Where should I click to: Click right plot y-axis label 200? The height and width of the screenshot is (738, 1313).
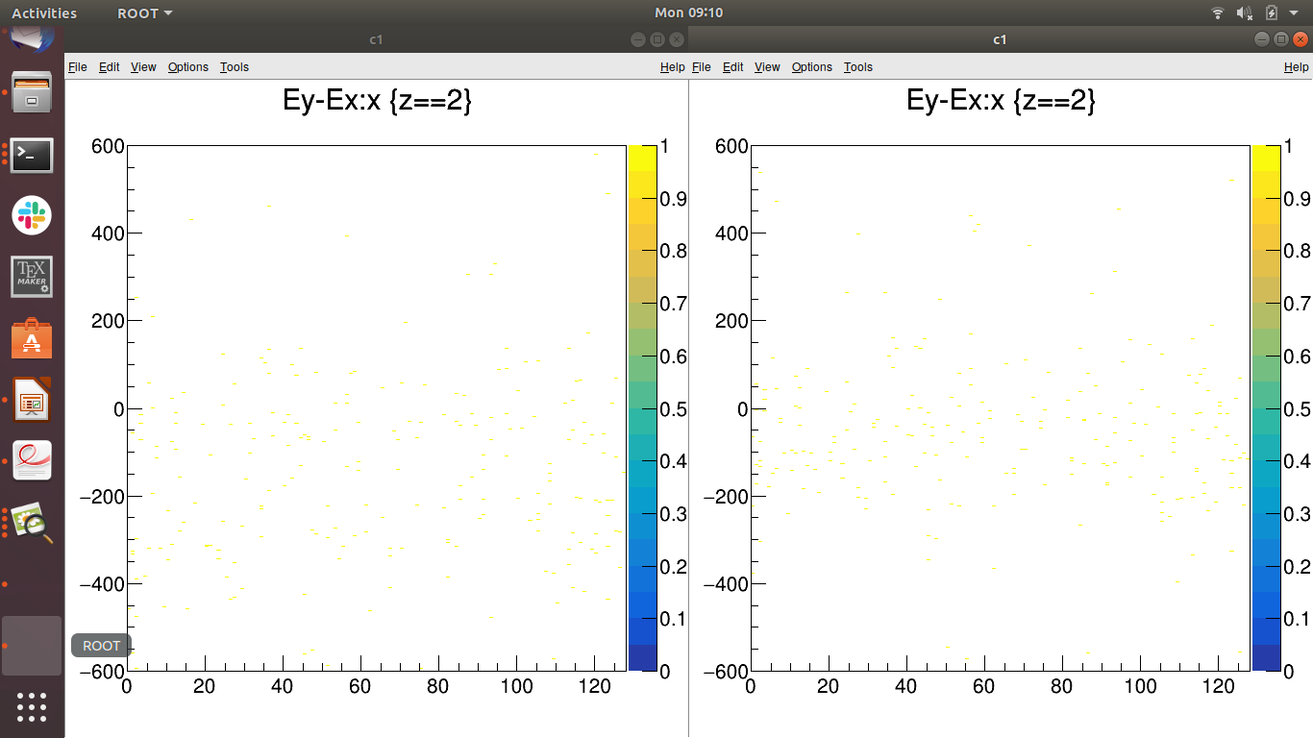pyautogui.click(x=731, y=321)
